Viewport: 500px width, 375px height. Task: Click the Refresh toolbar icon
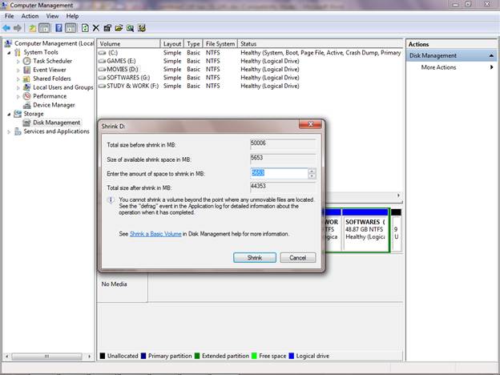click(x=85, y=28)
